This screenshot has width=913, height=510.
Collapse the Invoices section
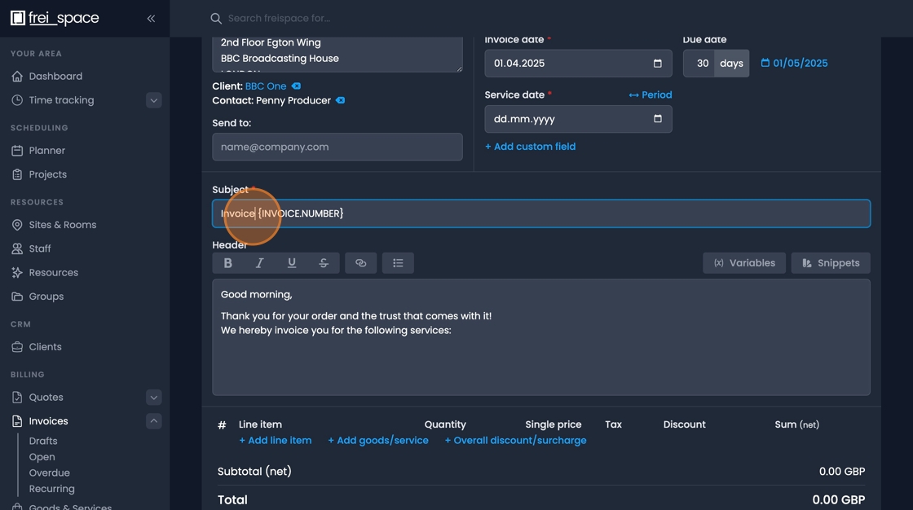tap(153, 420)
